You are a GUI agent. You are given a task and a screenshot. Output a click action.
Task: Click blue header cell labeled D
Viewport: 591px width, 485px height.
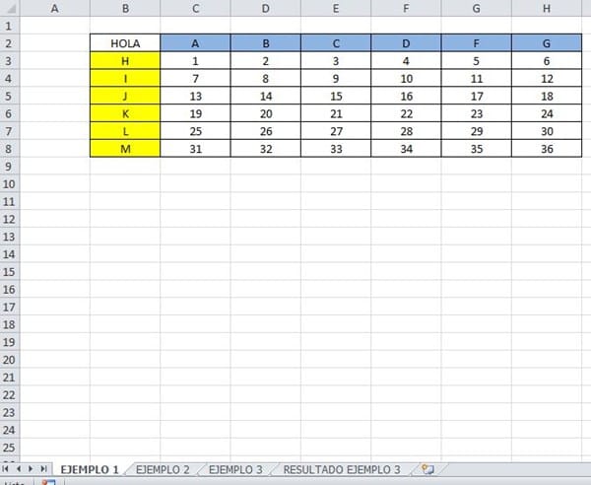coord(406,43)
